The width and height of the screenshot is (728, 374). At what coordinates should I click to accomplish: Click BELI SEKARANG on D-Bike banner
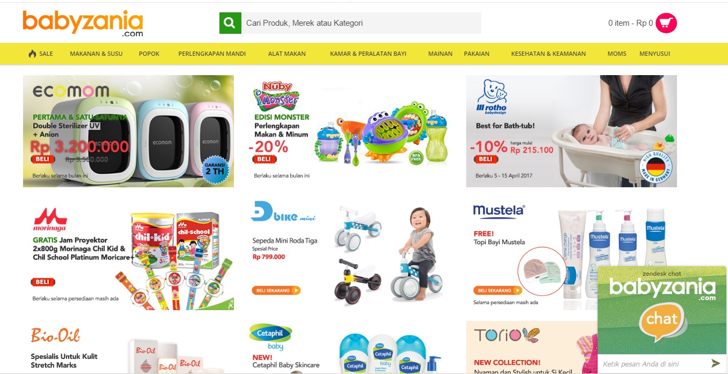coord(276,290)
